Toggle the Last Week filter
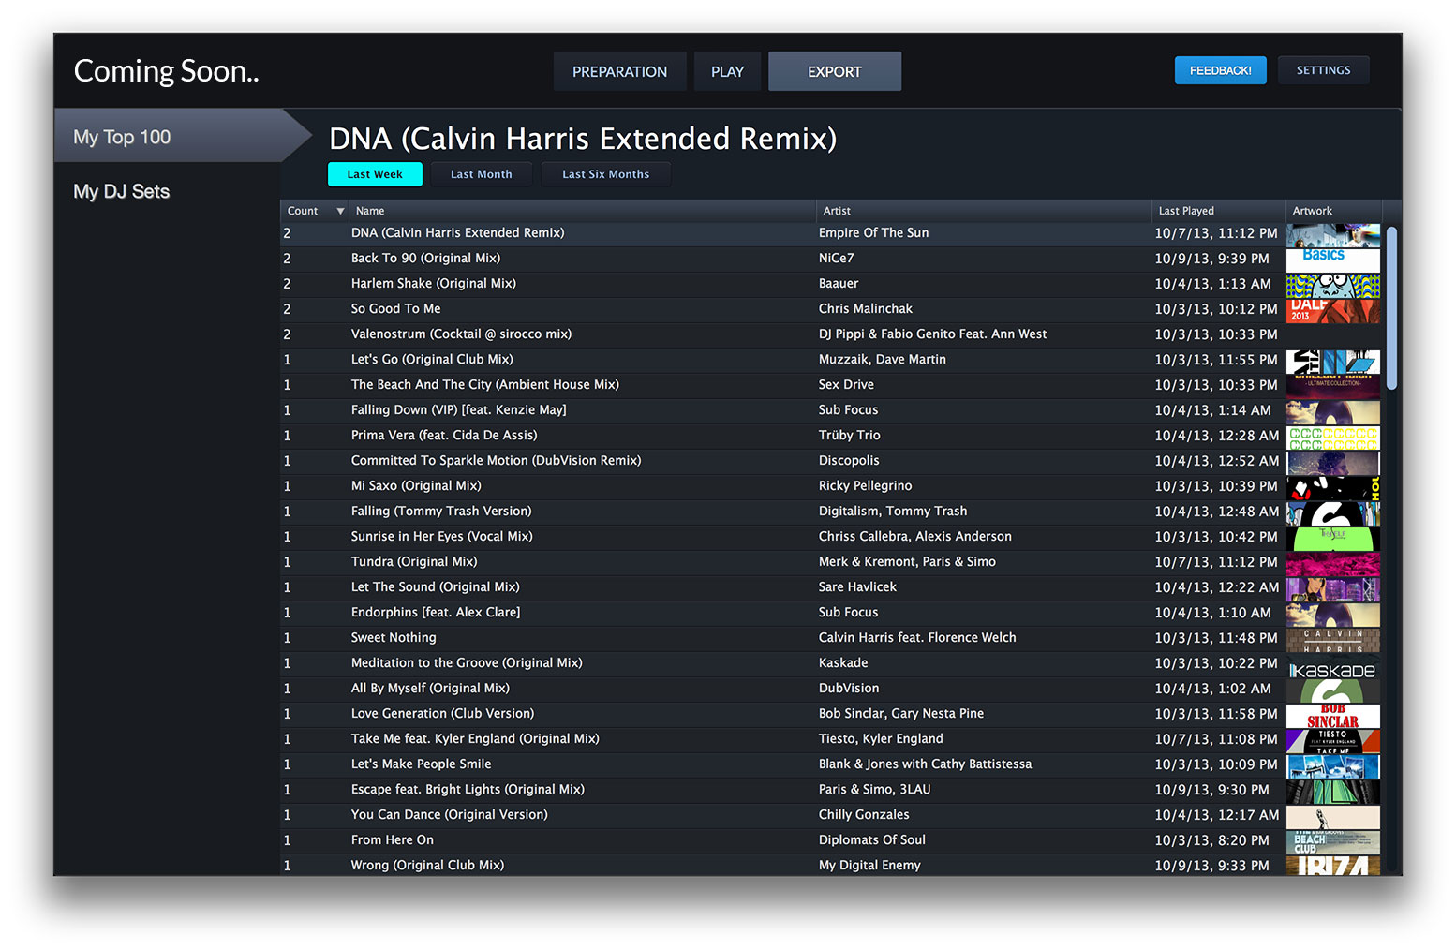Screen dimensions: 1456x950 375,174
